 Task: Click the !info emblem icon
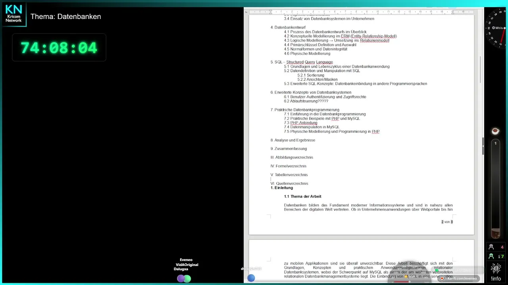[496, 269]
